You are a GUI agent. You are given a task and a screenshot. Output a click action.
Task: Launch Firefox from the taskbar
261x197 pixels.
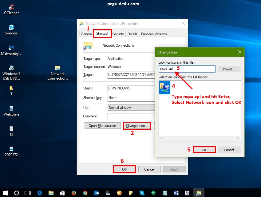[x=73, y=193]
